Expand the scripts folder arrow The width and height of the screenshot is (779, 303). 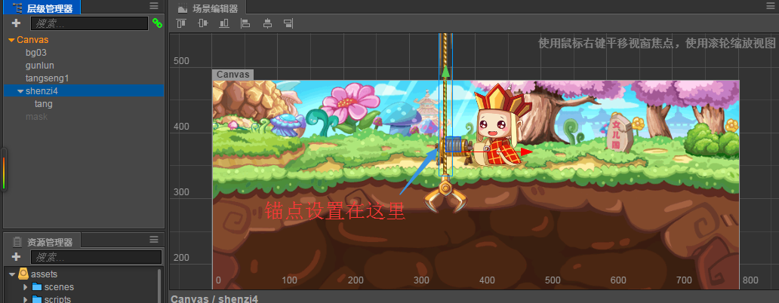pos(26,299)
